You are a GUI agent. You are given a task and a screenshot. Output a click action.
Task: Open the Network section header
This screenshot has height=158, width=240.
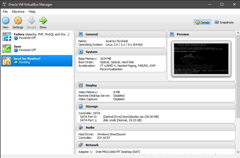point(155,145)
